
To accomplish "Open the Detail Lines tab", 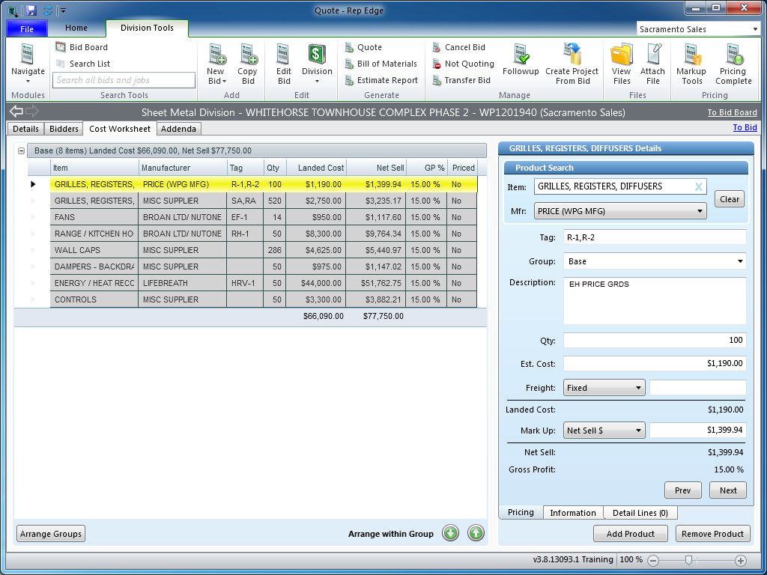I will click(640, 513).
